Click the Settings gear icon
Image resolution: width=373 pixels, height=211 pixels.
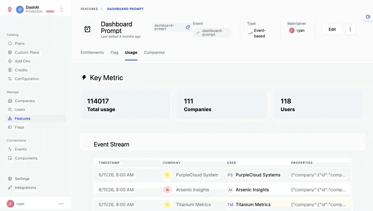[x=10, y=179]
